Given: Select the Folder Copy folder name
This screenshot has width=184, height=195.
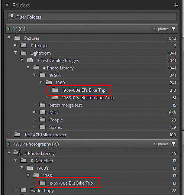Looking at the screenshot, I should [x=42, y=191].
